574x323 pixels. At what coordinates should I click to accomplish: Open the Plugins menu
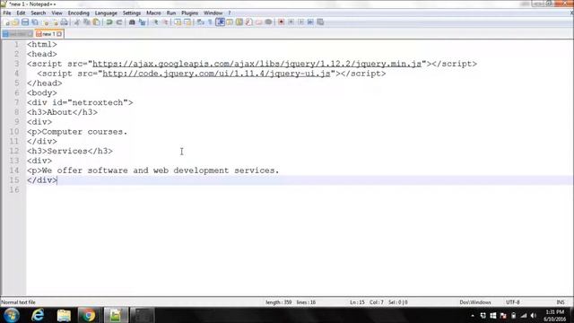pyautogui.click(x=189, y=13)
